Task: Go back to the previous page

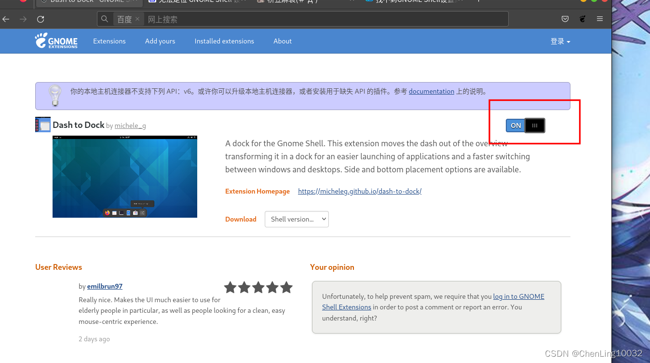Action: click(x=6, y=19)
